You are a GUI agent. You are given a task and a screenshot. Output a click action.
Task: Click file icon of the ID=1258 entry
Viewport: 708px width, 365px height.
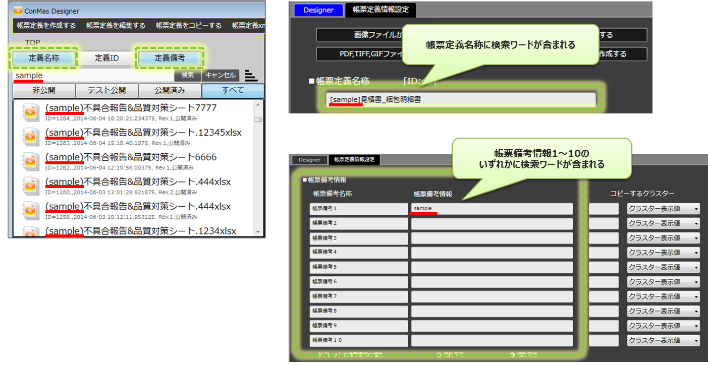[30, 211]
